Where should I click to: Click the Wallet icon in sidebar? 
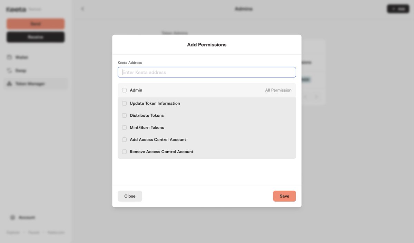pyautogui.click(x=9, y=57)
